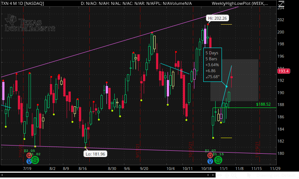The image size is (299, 179).
Task: Click the 200 level on the price axis
Action: (x=281, y=32)
